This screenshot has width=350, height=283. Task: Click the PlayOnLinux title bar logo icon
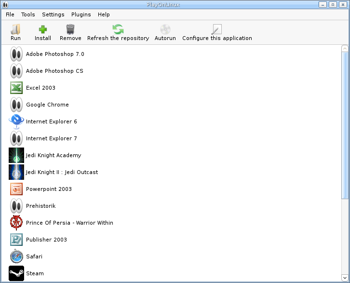point(5,4)
